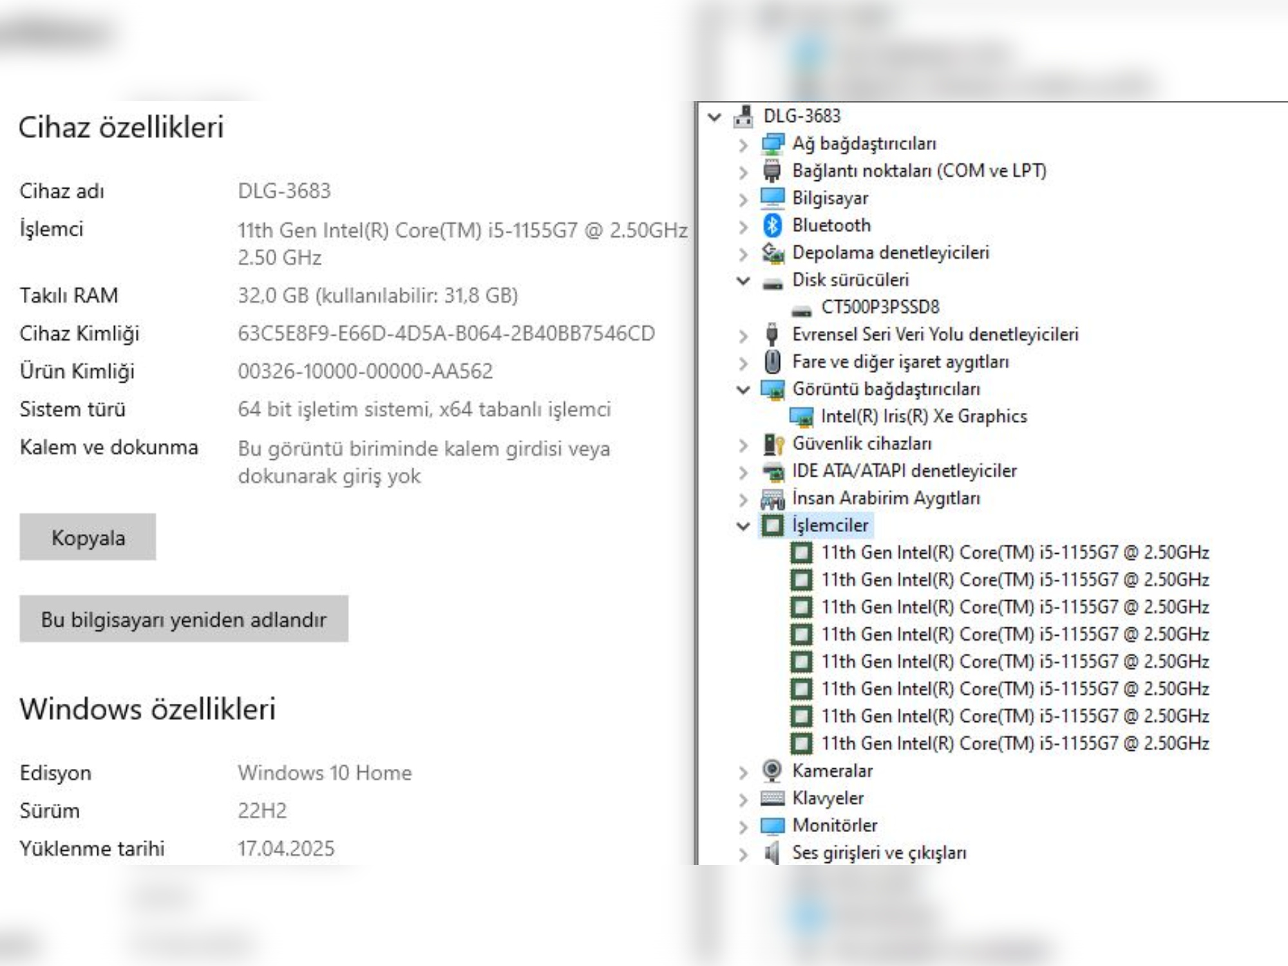
Task: Expand Güvenlik cihazları chevron
Action: tap(743, 444)
